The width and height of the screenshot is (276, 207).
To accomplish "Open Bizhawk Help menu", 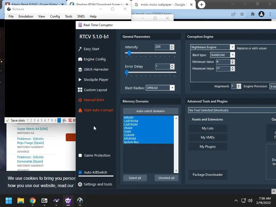I will [93, 16].
